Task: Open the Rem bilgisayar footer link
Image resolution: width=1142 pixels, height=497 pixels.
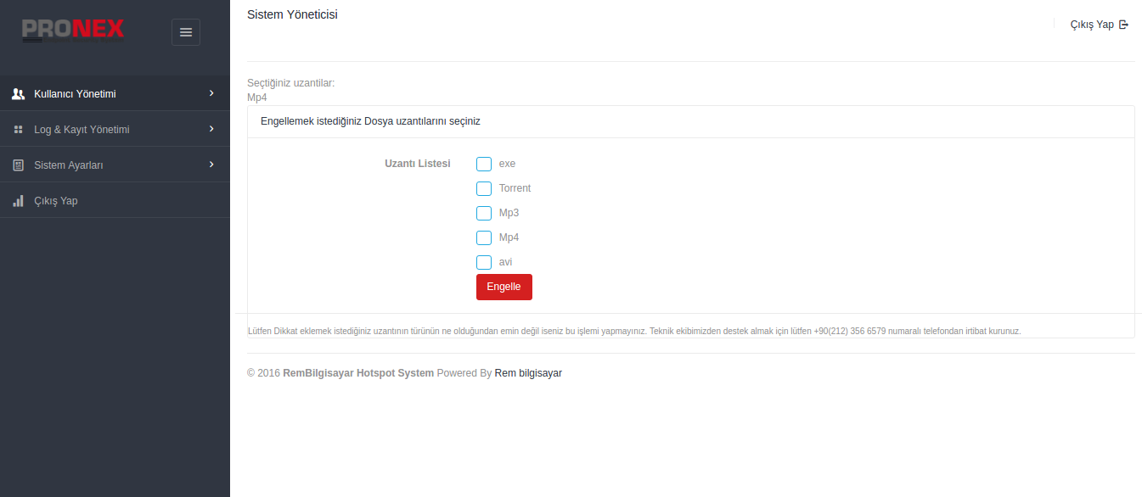Action: pos(528,373)
